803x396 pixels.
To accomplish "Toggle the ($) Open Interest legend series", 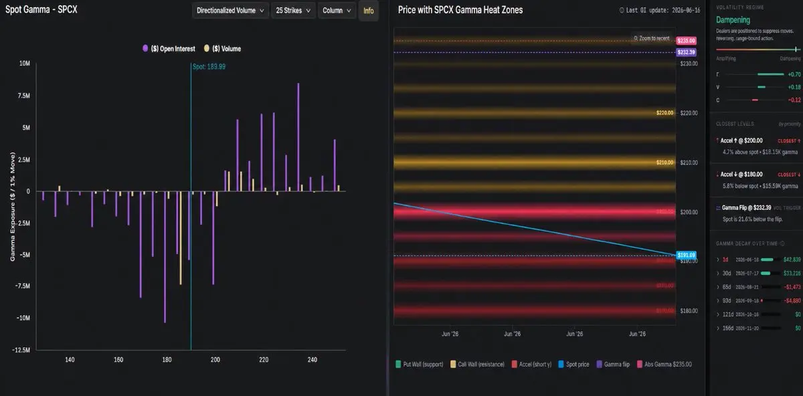I will (168, 49).
